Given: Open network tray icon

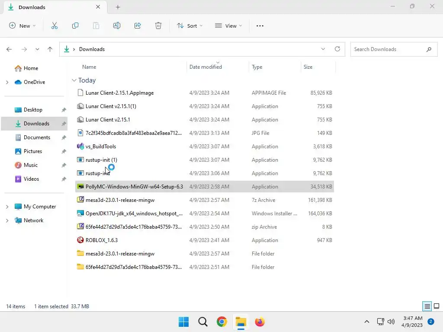Looking at the screenshot, I should click(381, 322).
